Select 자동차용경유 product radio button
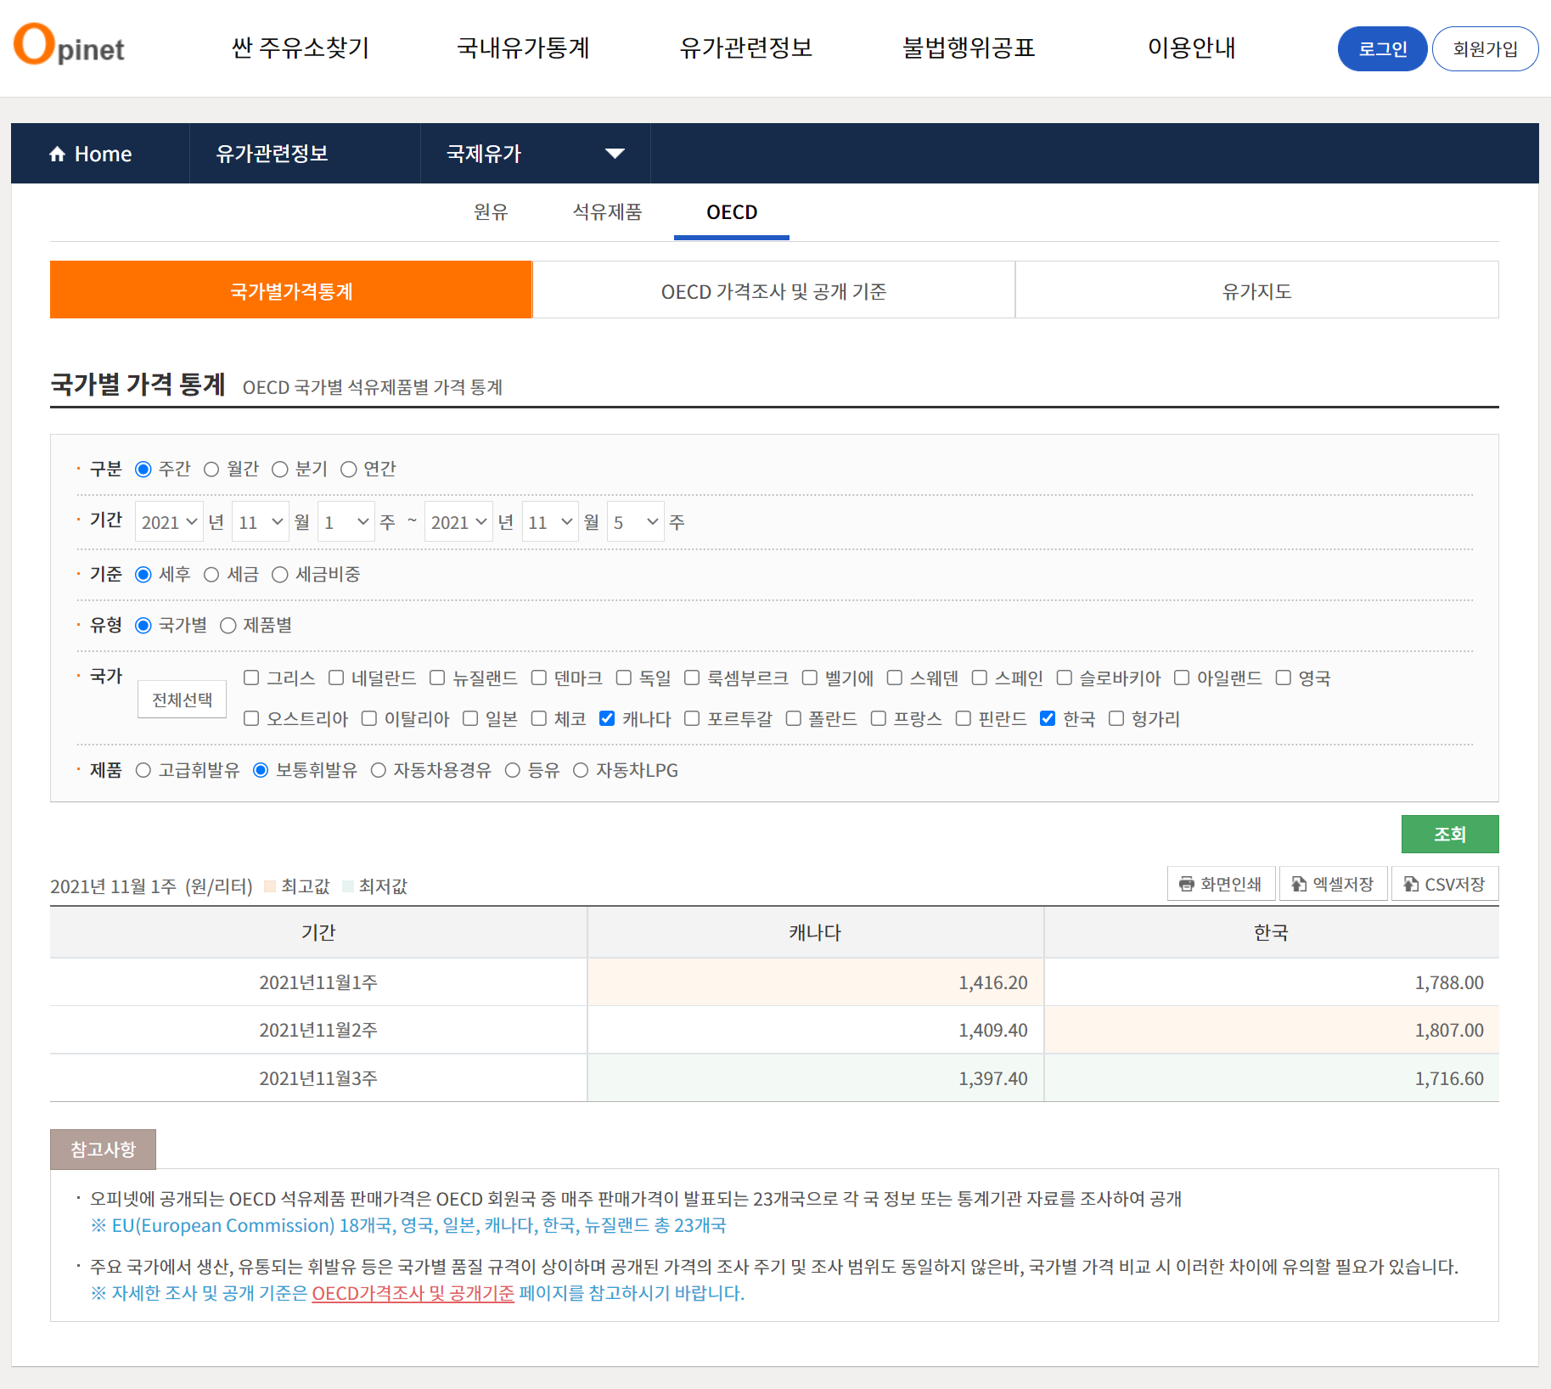The height and width of the screenshot is (1389, 1551). (379, 770)
